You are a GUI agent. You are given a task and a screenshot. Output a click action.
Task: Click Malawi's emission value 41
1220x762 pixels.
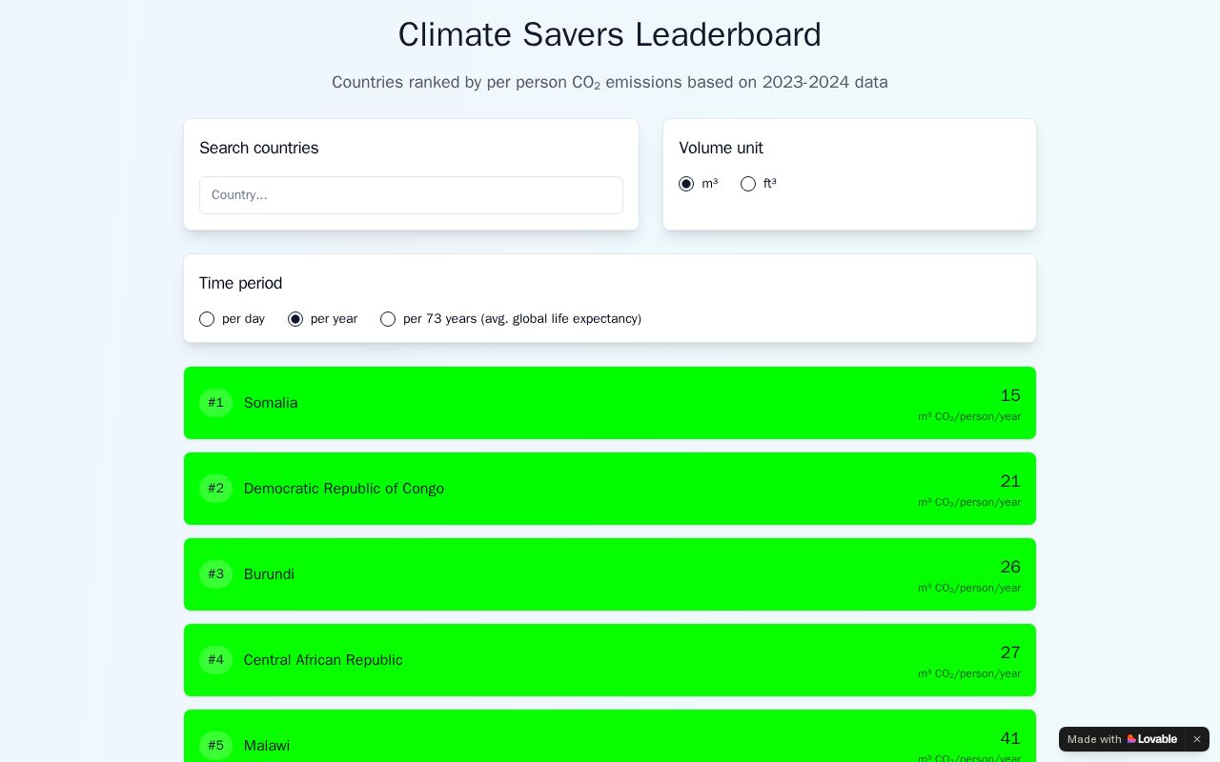point(1010,738)
